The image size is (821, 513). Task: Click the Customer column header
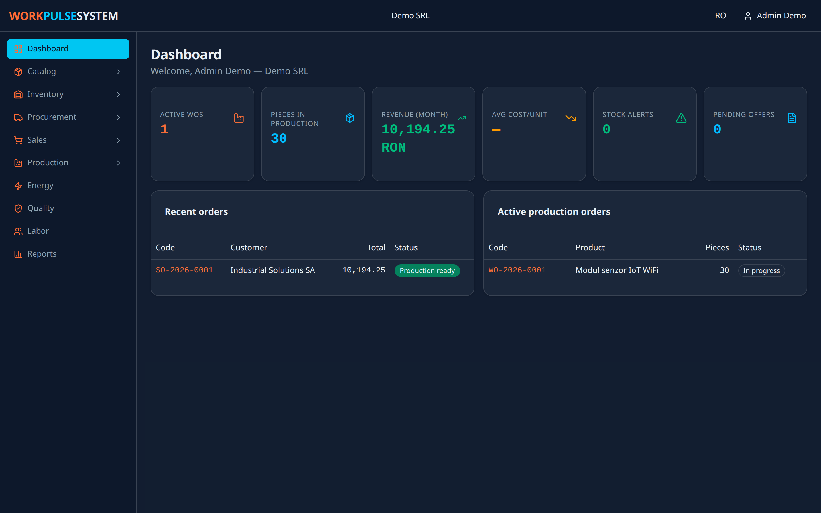(249, 248)
